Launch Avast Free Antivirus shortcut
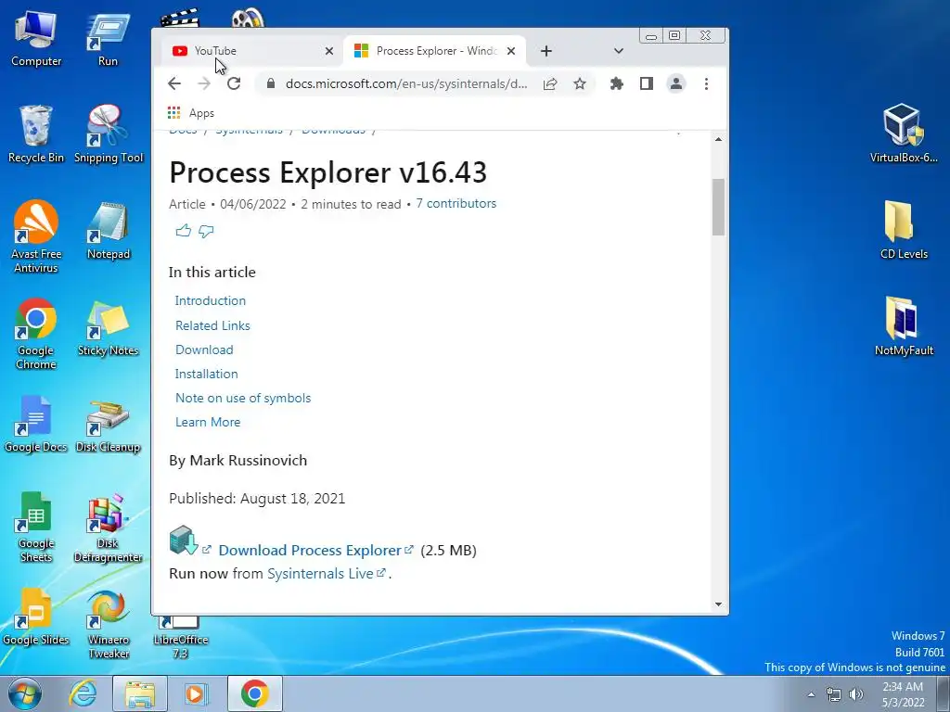The height and width of the screenshot is (712, 950). [36, 236]
